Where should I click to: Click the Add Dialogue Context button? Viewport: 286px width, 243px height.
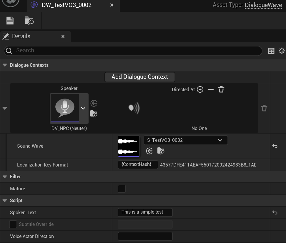pyautogui.click(x=139, y=77)
